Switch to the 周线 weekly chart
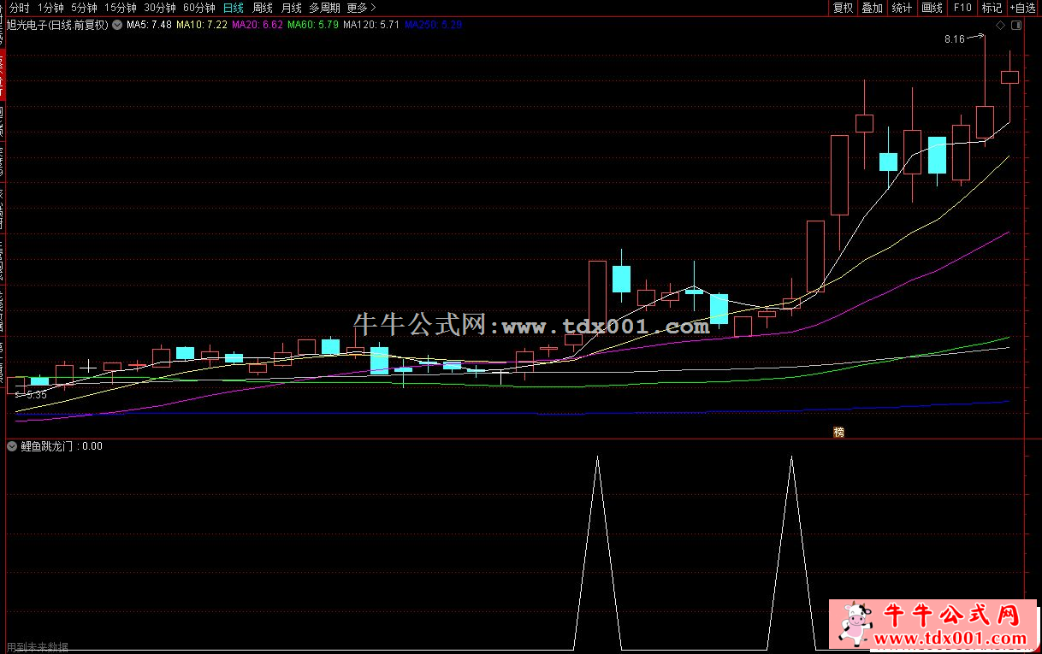This screenshot has width=1042, height=654. click(262, 8)
